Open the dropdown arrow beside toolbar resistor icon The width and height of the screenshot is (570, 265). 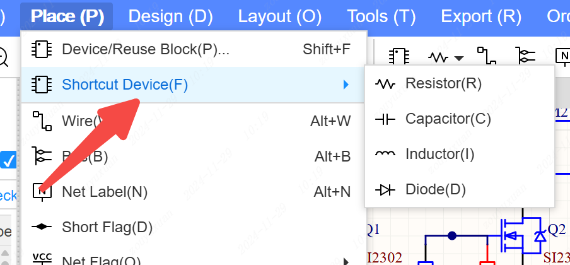(459, 58)
